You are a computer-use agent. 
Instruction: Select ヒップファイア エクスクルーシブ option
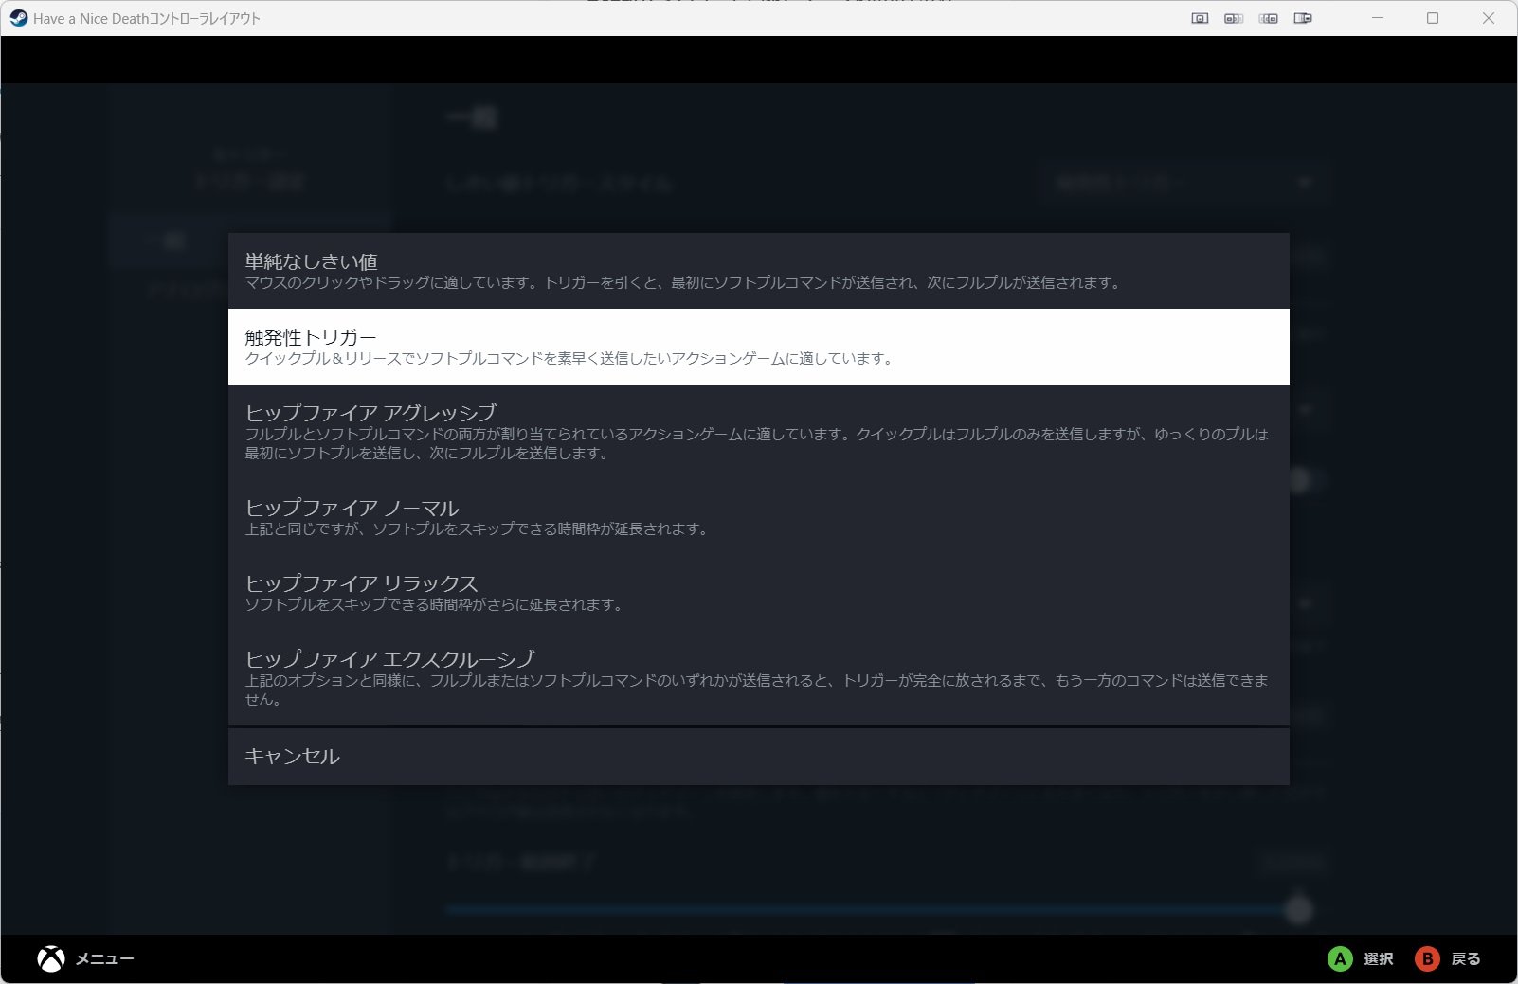[758, 678]
